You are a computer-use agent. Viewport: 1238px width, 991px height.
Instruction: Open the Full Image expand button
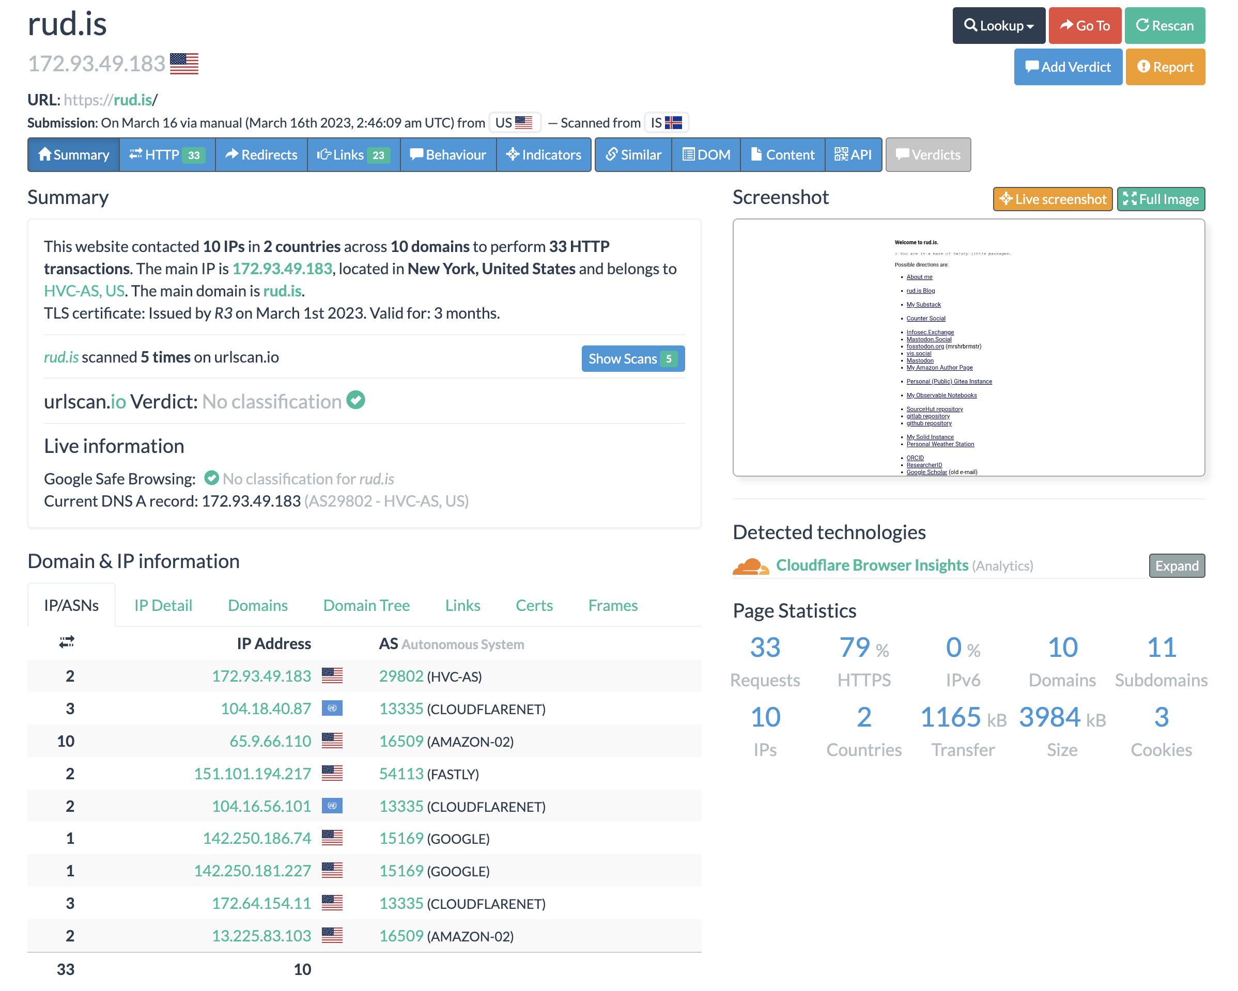click(1160, 199)
